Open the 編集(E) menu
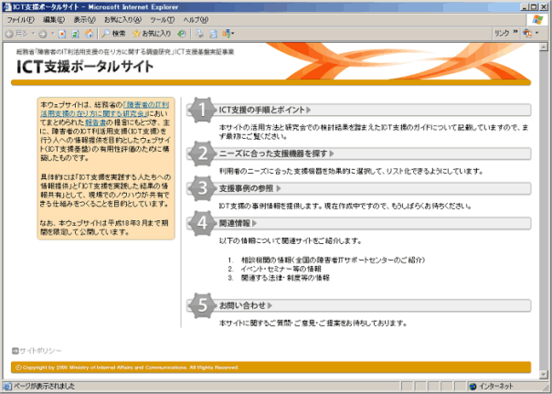The width and height of the screenshot is (552, 394). (54, 20)
